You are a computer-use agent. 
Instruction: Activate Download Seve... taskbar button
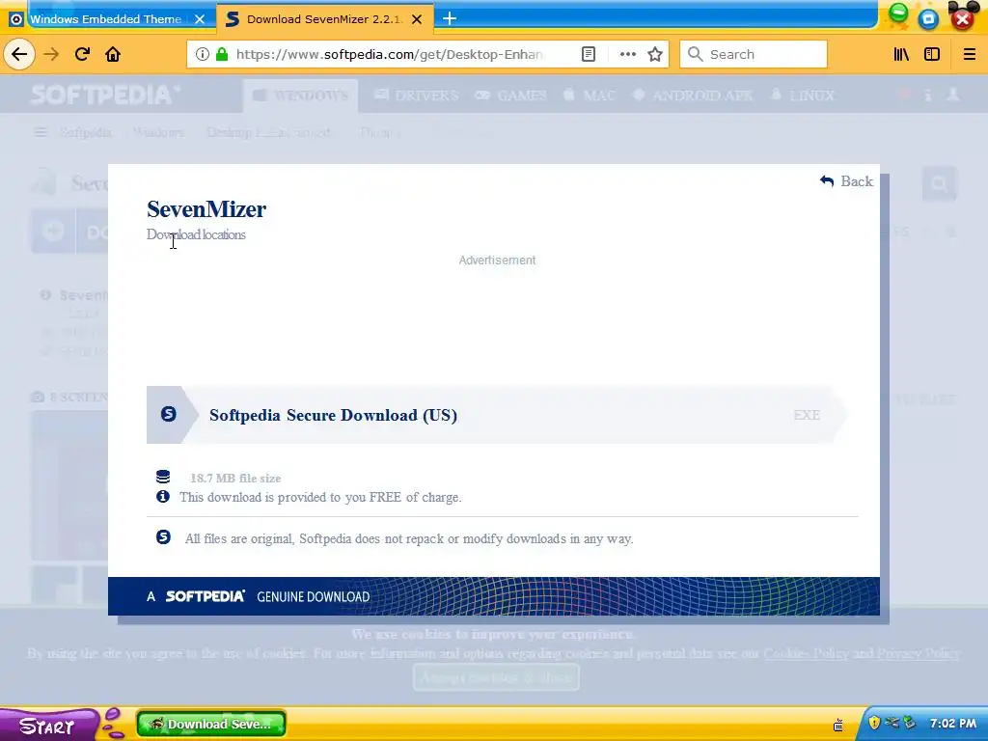click(x=211, y=724)
